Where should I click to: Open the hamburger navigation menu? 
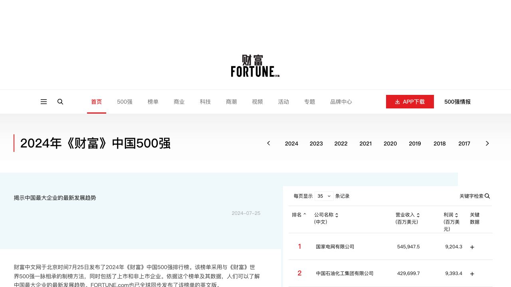pyautogui.click(x=44, y=102)
